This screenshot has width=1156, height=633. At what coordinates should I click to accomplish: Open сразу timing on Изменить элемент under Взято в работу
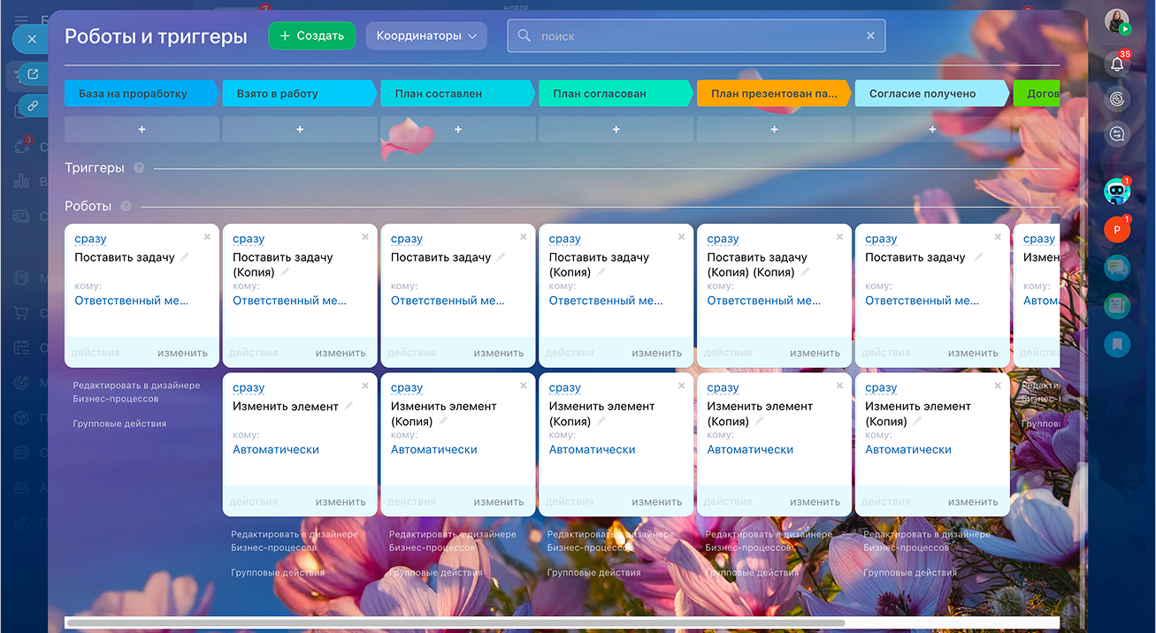pos(249,387)
